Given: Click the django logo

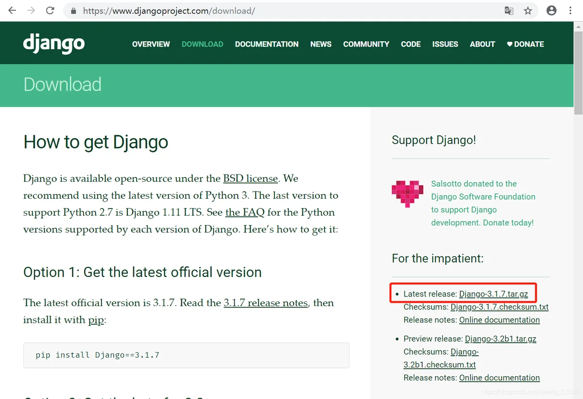Looking at the screenshot, I should (x=54, y=44).
